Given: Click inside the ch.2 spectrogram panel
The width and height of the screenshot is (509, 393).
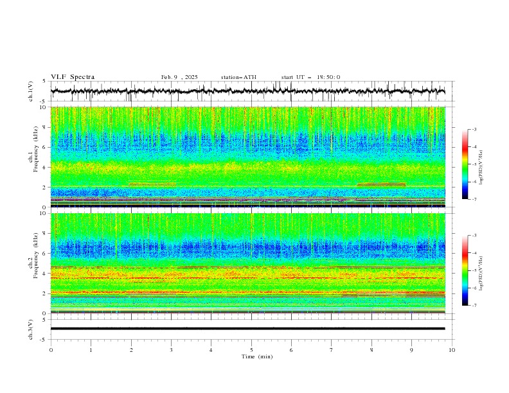Looking at the screenshot, I should pyautogui.click(x=247, y=263).
